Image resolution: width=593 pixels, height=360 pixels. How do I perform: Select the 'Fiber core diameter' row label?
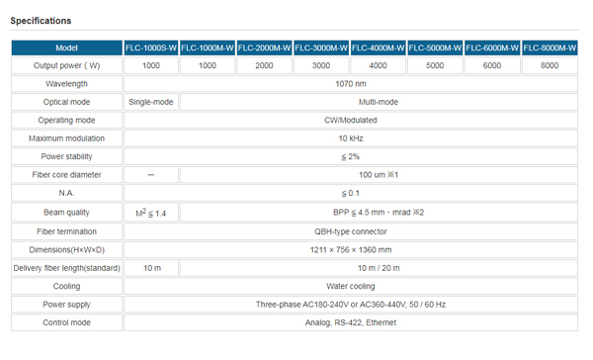click(66, 174)
